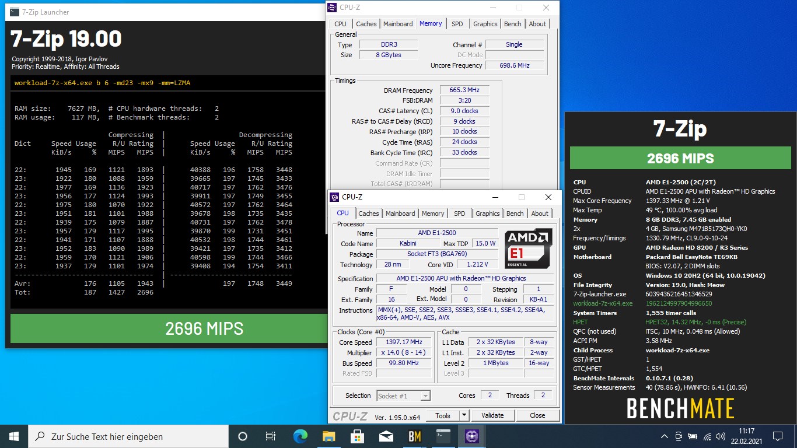Open Caches tab in the front CPU-Z window
Viewport: 797px width, 448px height.
tap(369, 213)
